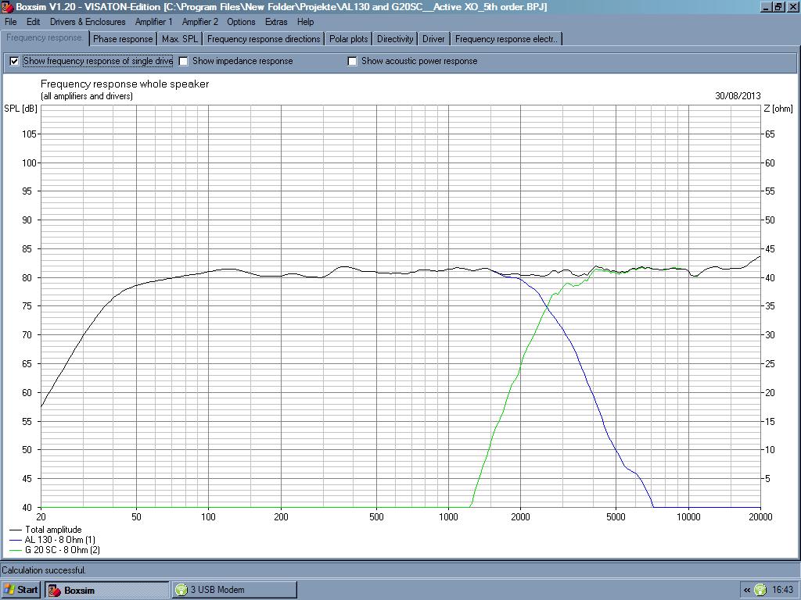Open Frequency response directions tab

pyautogui.click(x=264, y=39)
